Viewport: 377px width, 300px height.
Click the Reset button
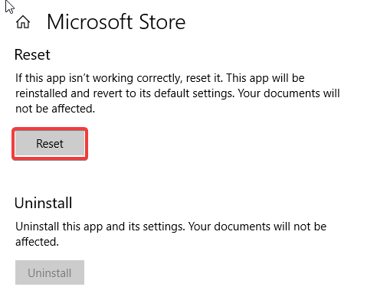tap(50, 144)
